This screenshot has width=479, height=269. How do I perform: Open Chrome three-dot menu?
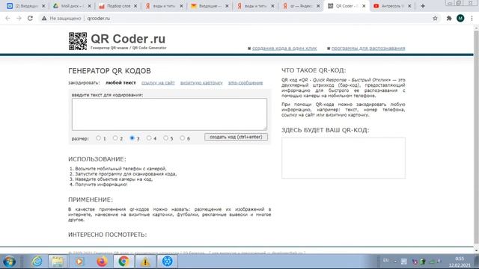click(472, 18)
